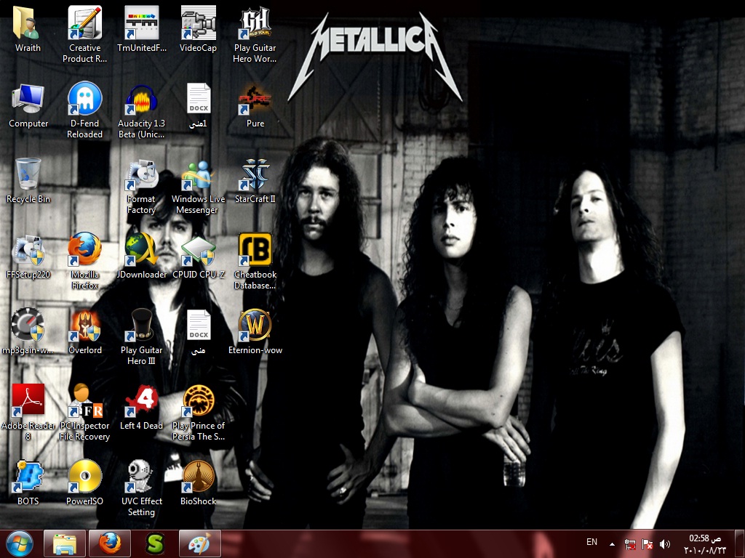This screenshot has height=558, width=745.
Task: Open the EN input language selector
Action: click(x=591, y=542)
